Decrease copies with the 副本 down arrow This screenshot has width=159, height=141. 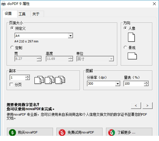28,79
